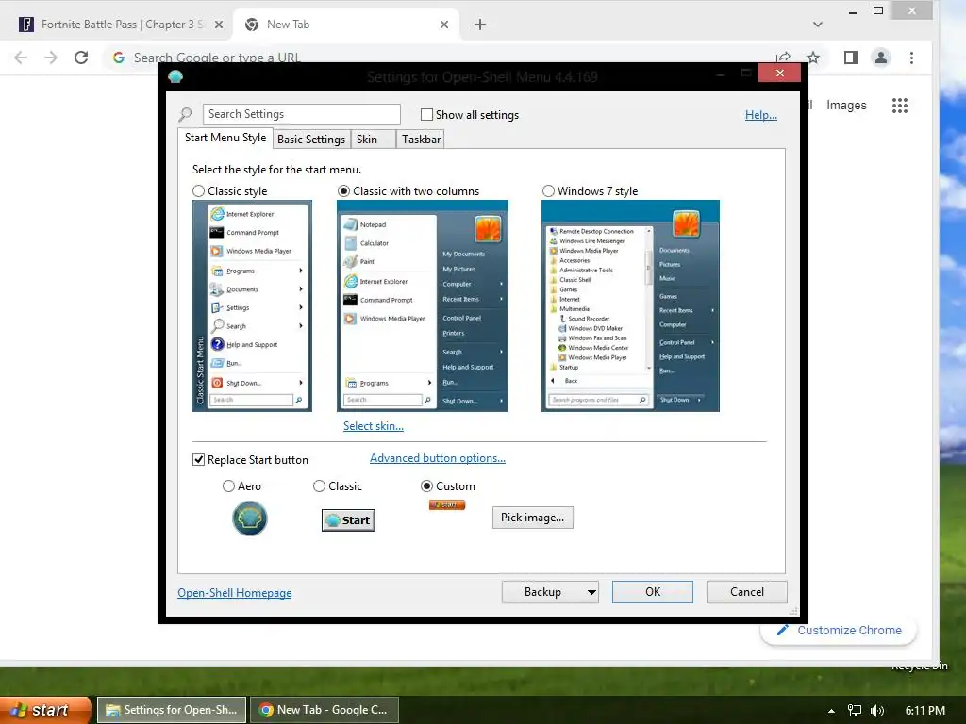The width and height of the screenshot is (966, 724).
Task: Select the Classic style radio button
Action: (x=198, y=190)
